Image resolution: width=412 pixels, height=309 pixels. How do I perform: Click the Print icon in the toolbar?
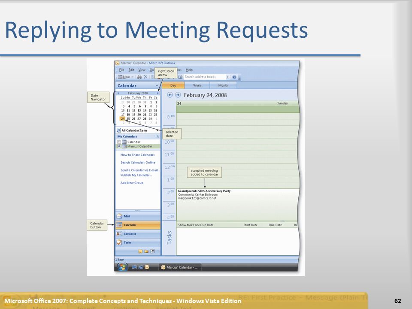[139, 77]
